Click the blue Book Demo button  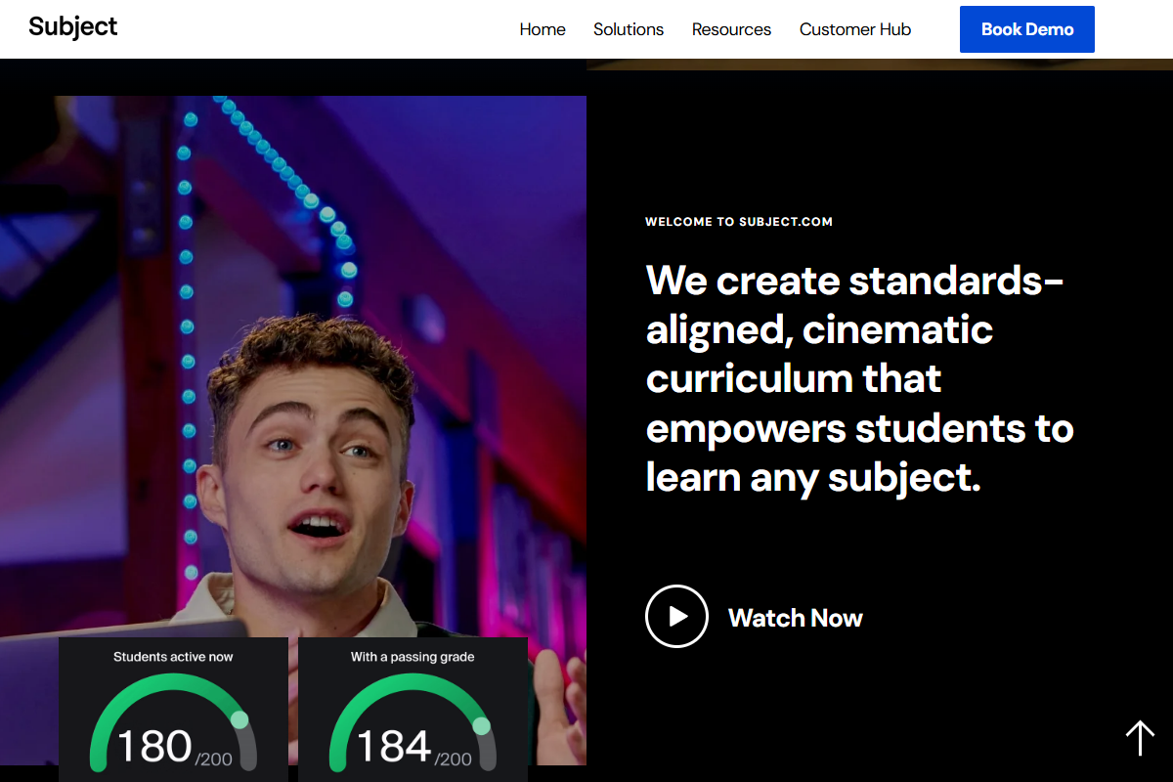[1026, 29]
